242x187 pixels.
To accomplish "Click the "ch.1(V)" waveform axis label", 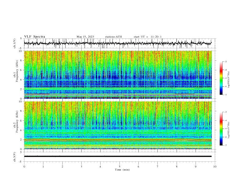I will [15, 43].
